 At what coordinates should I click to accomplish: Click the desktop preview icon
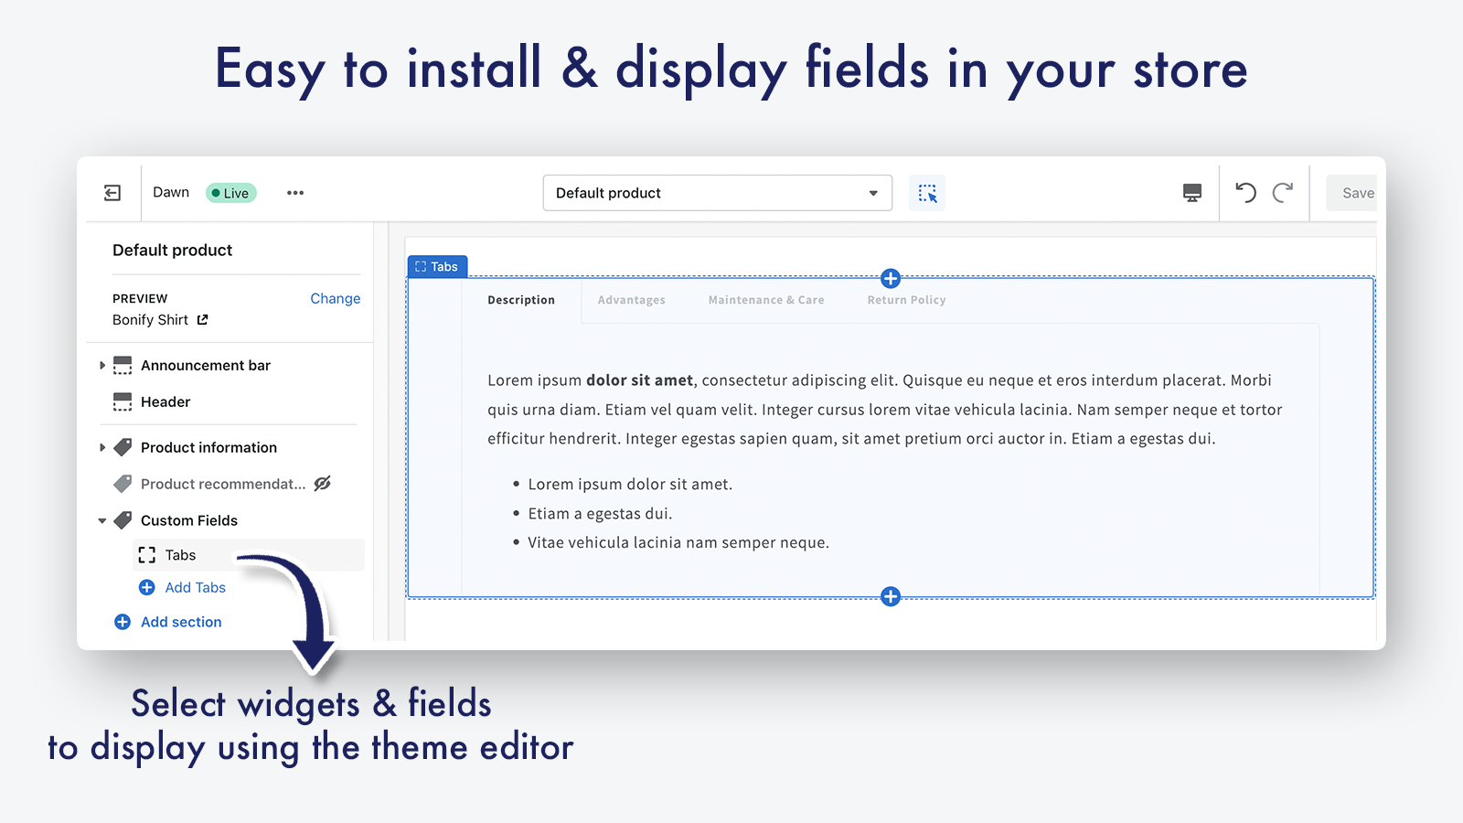[1191, 192]
